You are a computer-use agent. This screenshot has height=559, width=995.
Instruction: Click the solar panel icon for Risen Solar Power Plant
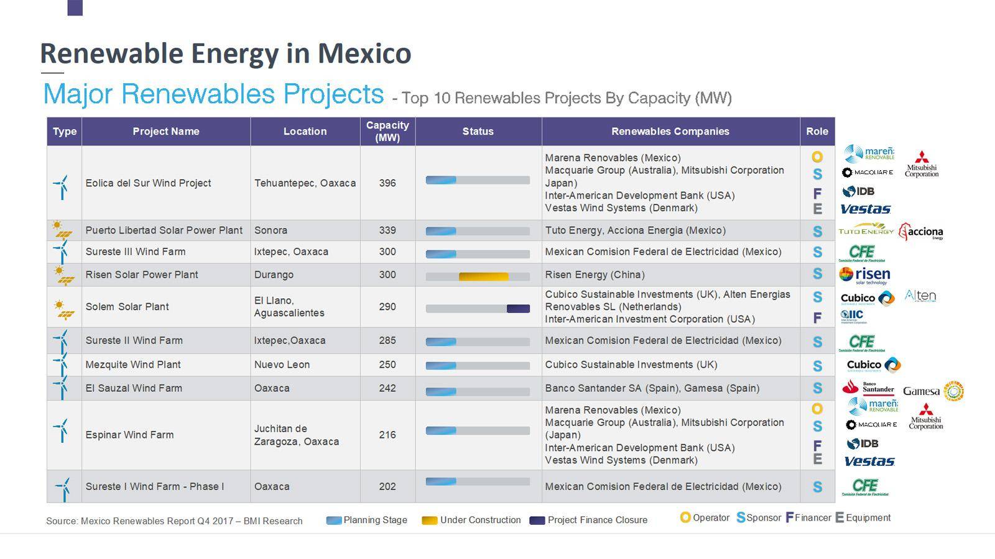[63, 275]
